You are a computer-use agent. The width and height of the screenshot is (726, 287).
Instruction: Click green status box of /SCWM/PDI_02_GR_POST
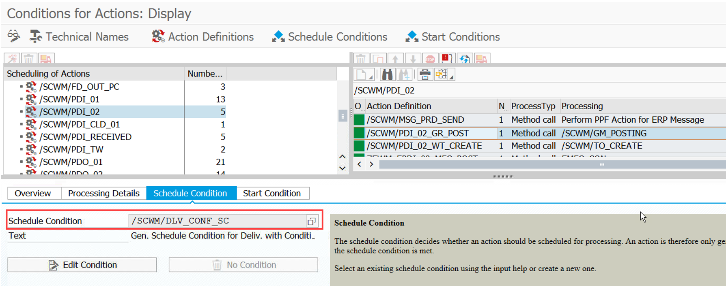[359, 133]
